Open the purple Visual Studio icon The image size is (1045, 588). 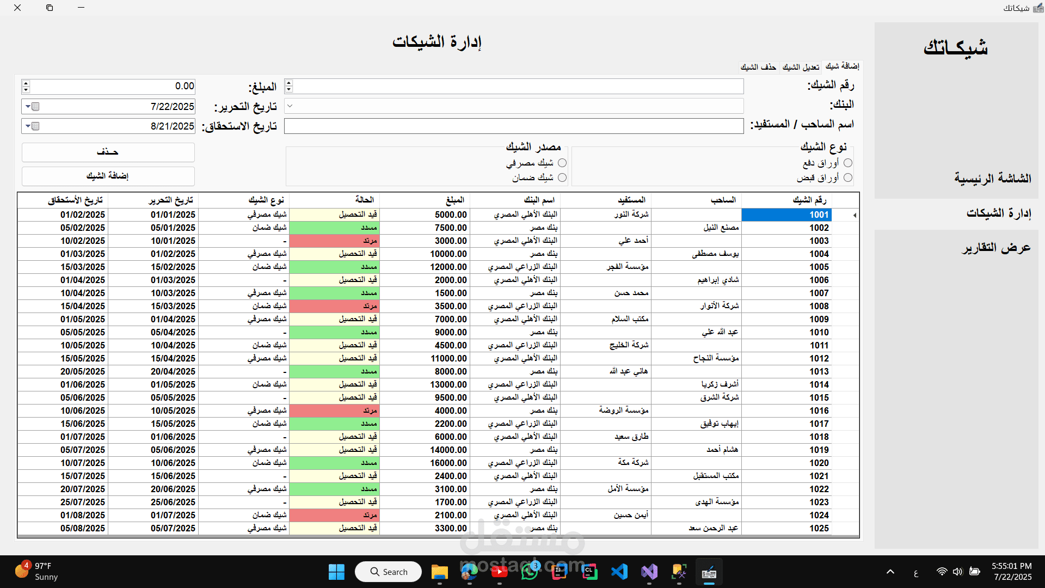click(649, 572)
